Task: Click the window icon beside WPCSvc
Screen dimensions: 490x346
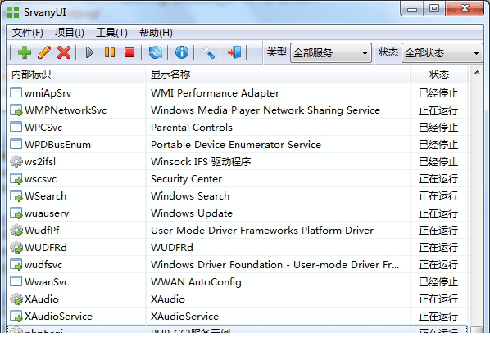Action: (x=16, y=127)
